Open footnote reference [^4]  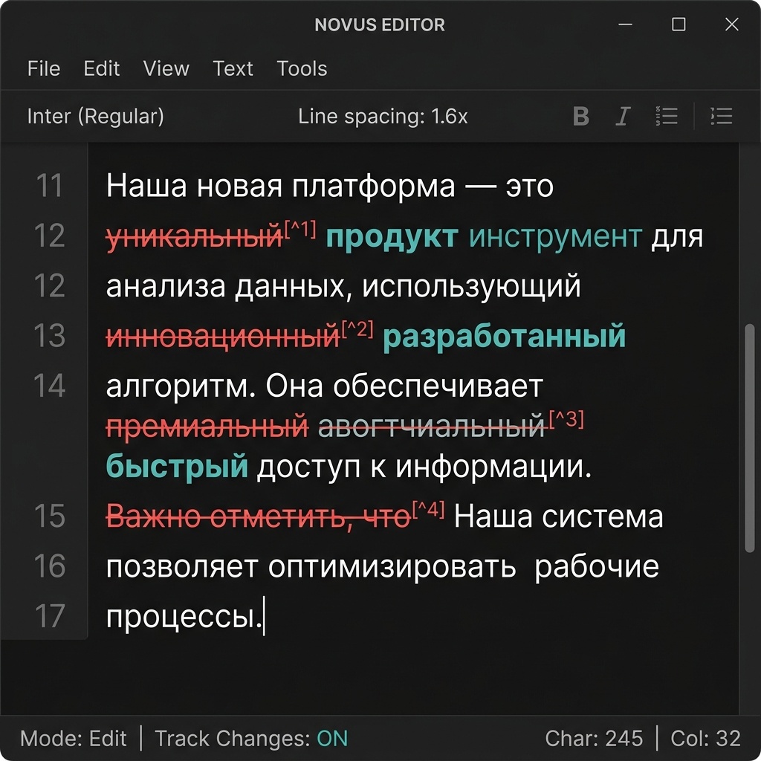[x=428, y=509]
